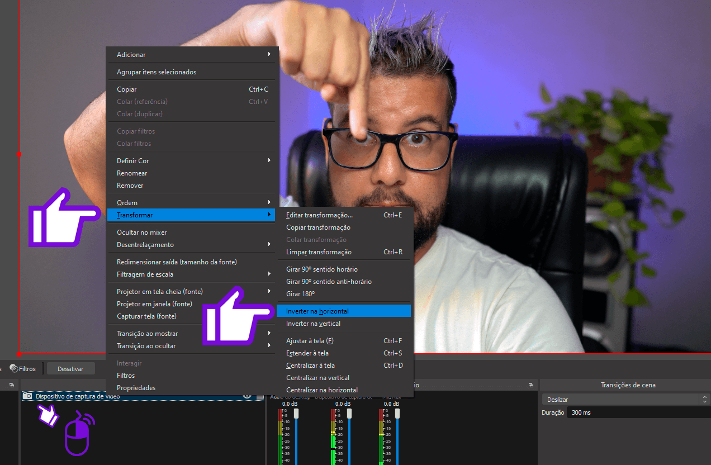Select Copiar transformação
The height and width of the screenshot is (465, 711).
[344, 227]
